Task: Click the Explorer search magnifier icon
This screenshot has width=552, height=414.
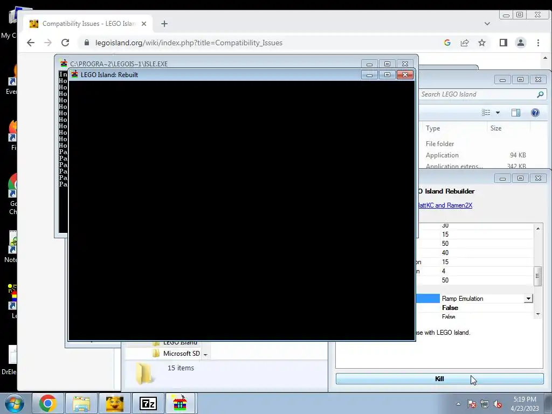Action: [x=540, y=94]
